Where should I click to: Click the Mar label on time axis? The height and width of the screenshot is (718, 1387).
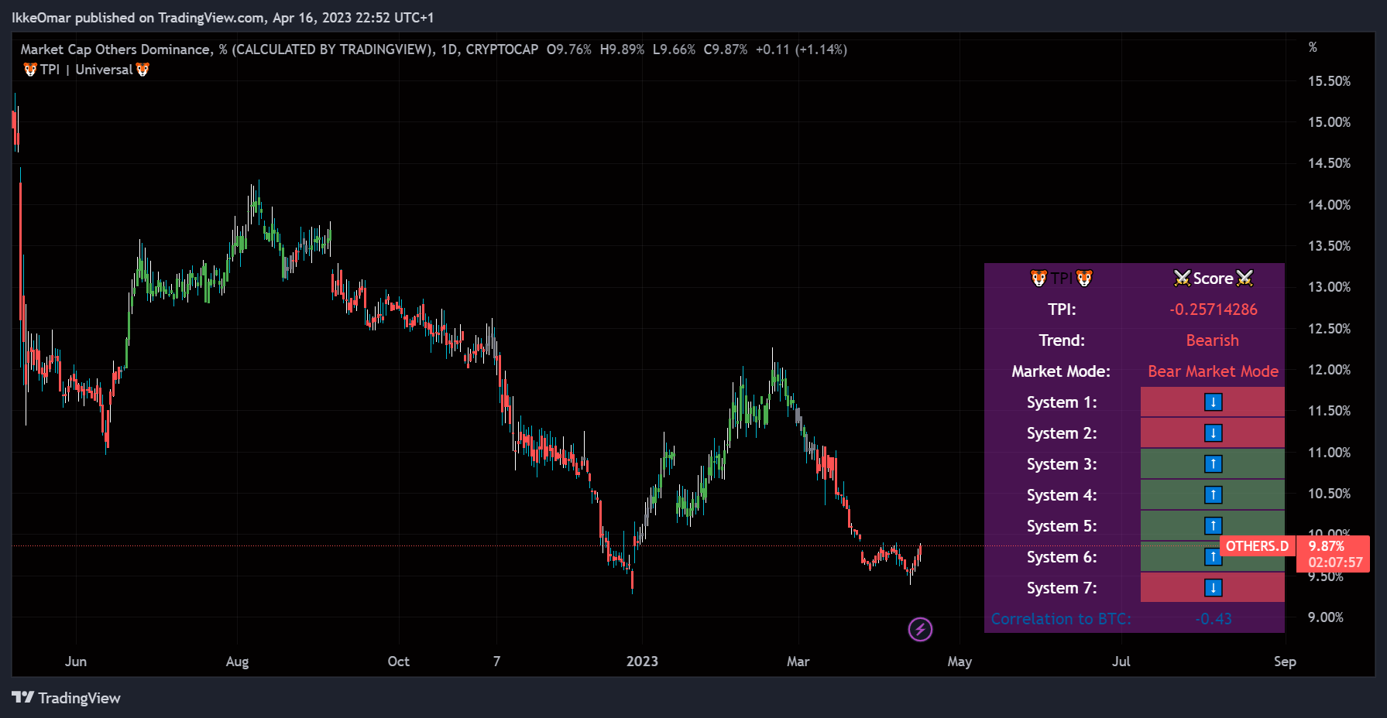coord(798,662)
